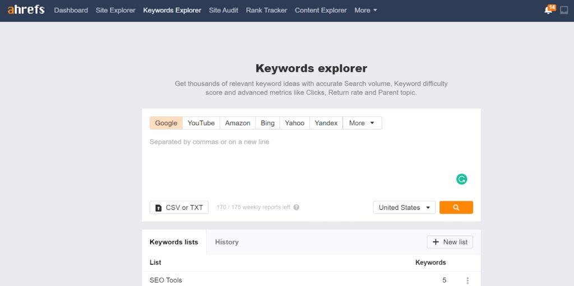This screenshot has width=574, height=286.
Task: Click the Keywords column header
Action: [430, 262]
